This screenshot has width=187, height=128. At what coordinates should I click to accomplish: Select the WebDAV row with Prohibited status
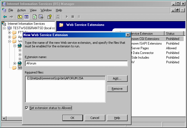[157, 62]
